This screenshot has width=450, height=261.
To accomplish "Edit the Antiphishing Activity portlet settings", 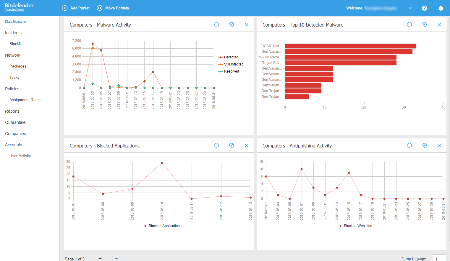I will coord(424,145).
